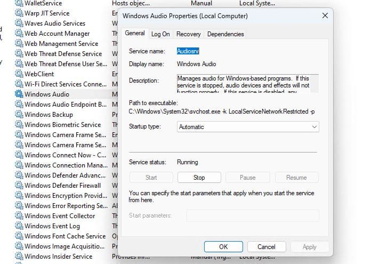Click the Start parameters input field
This screenshot has width=371, height=264.
click(253, 215)
